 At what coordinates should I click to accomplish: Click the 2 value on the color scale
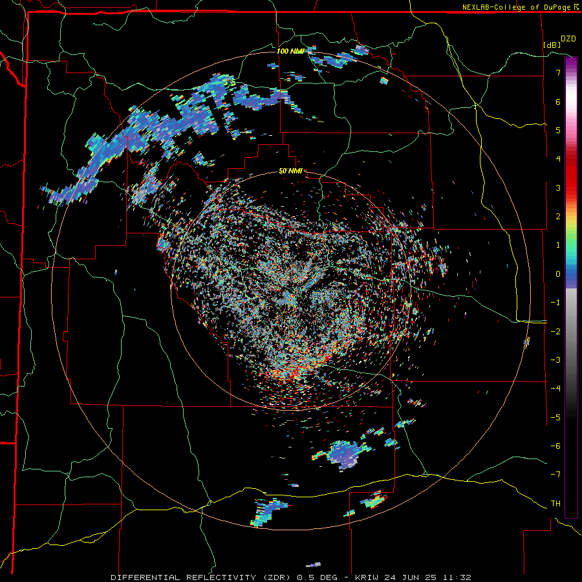coord(558,217)
